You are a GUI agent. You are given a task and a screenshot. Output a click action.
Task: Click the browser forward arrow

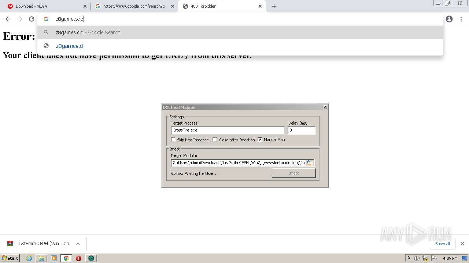click(20, 19)
